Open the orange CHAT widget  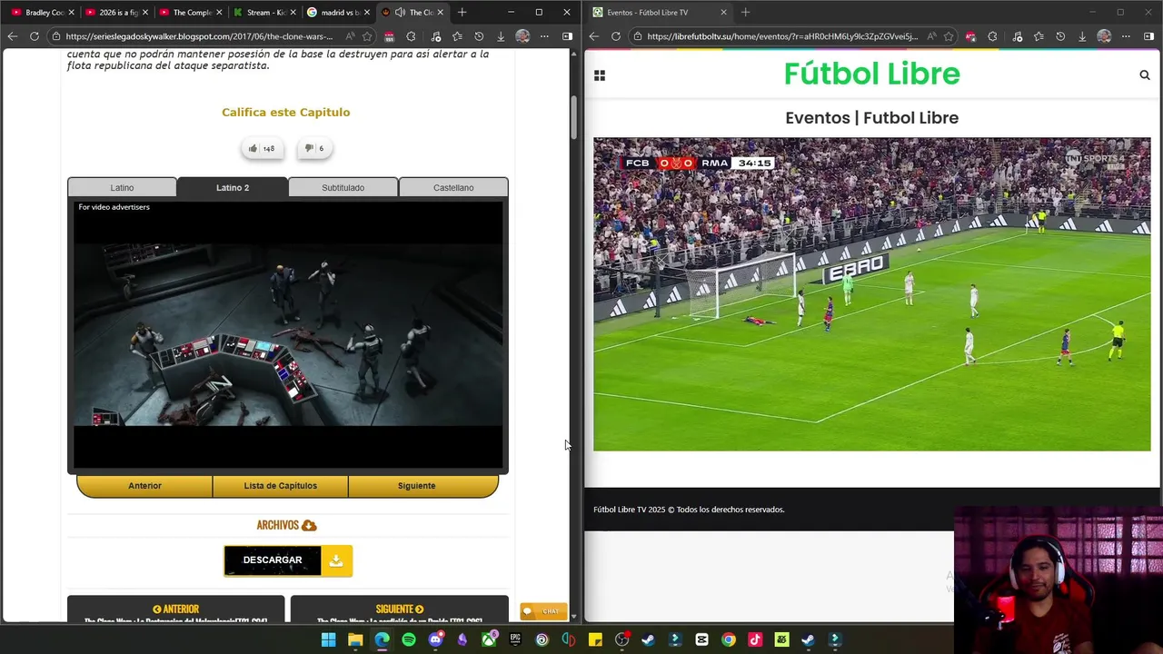[x=543, y=611]
